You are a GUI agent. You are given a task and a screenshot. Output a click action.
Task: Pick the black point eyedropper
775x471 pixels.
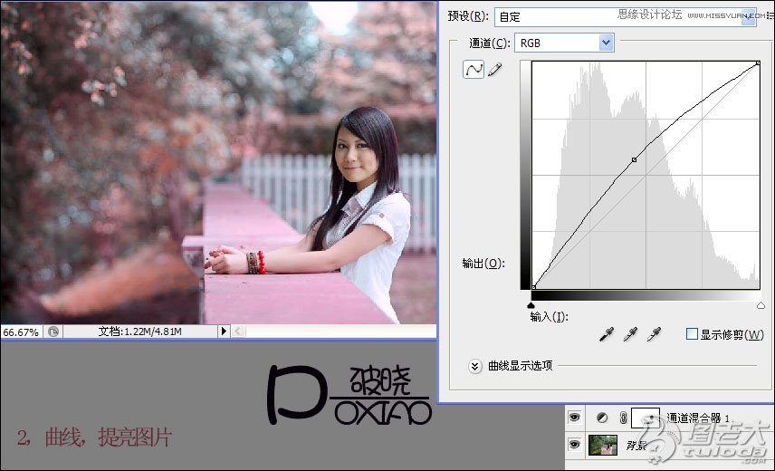(x=607, y=334)
